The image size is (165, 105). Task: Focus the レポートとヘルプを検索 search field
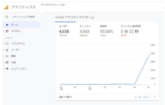pos(23,17)
